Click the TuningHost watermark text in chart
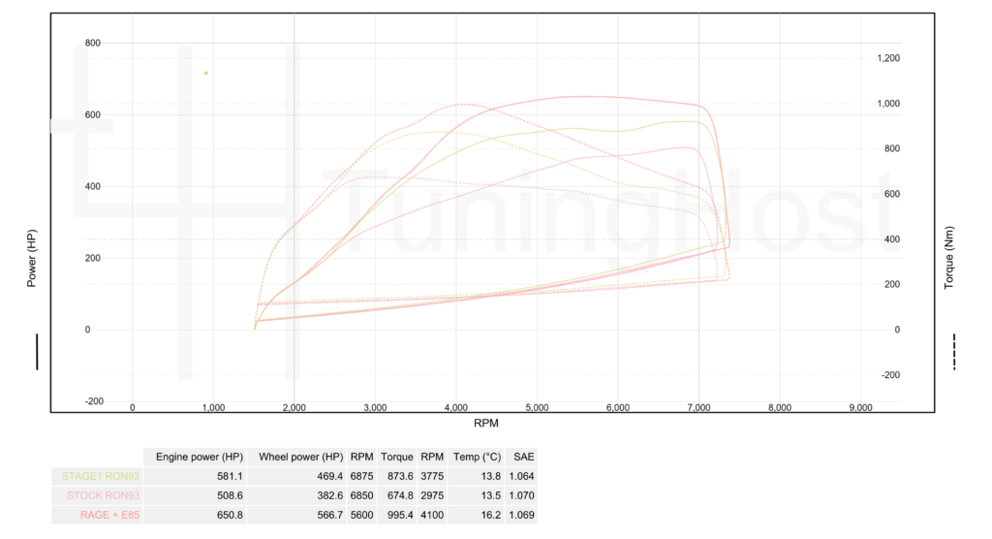This screenshot has height=539, width=992. click(601, 208)
